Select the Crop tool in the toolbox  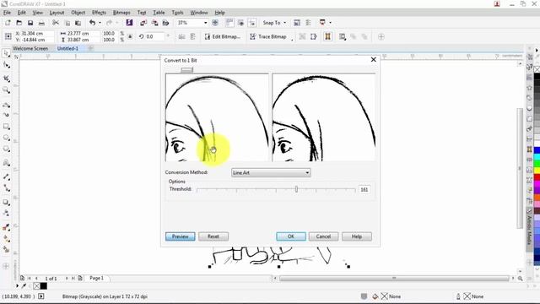click(x=6, y=79)
